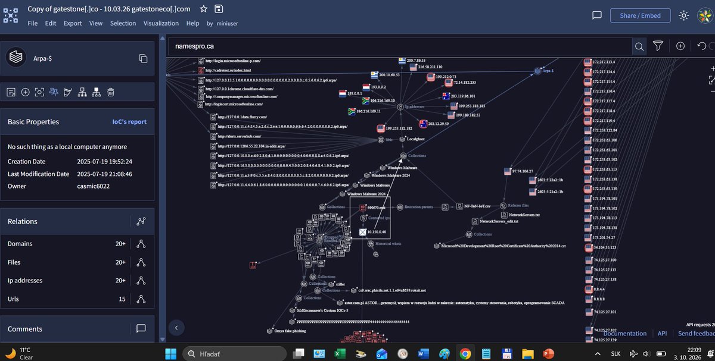Screen dimensions: 715x361
Task: Open Word from the taskbar
Action: tap(424, 354)
